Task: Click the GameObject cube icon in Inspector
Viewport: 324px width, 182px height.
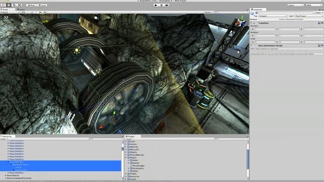Action: click(252, 13)
